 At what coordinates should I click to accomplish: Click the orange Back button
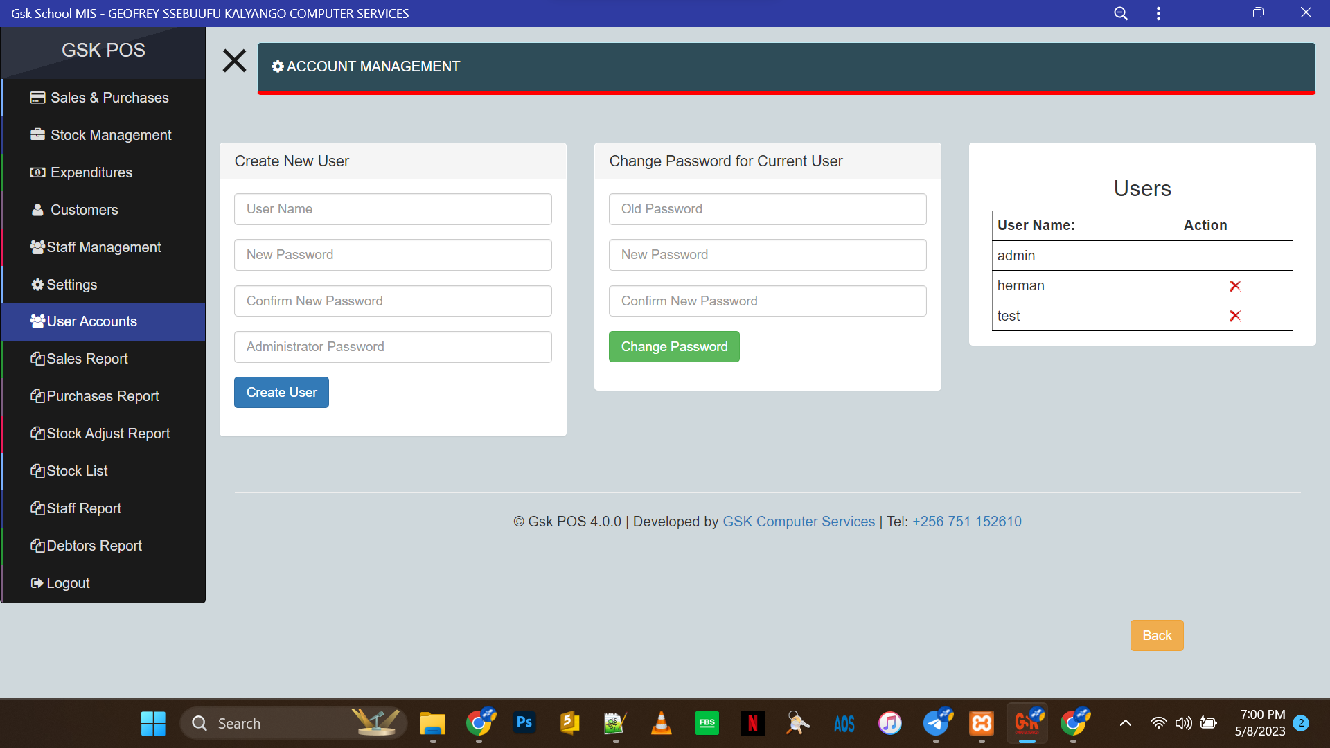click(x=1156, y=635)
